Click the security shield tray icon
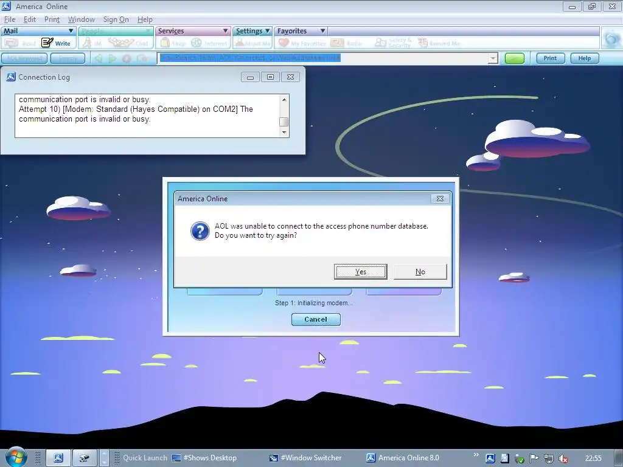This screenshot has height=467, width=623. pyautogui.click(x=520, y=458)
